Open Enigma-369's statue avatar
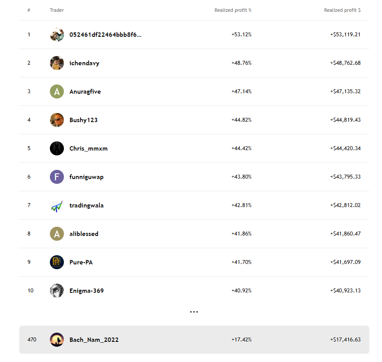The height and width of the screenshot is (362, 382). coord(57,291)
